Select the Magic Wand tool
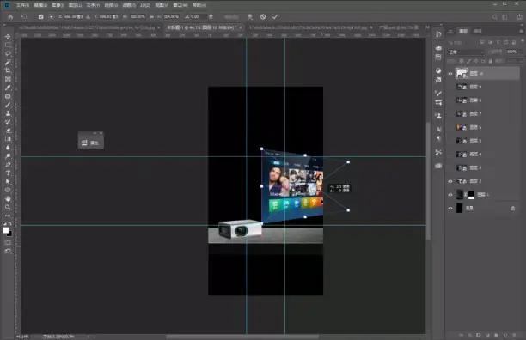This screenshot has height=340, width=526. (8, 62)
